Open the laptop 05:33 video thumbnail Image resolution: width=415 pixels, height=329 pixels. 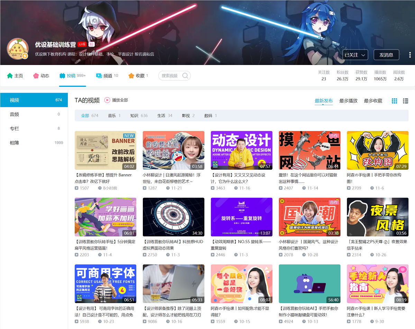(174, 284)
